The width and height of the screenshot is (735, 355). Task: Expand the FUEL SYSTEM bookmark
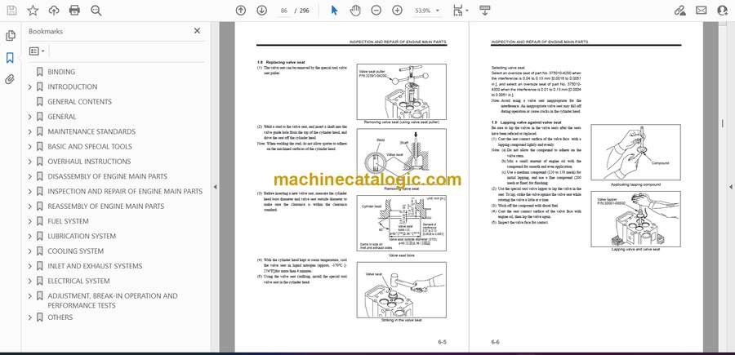coord(30,221)
